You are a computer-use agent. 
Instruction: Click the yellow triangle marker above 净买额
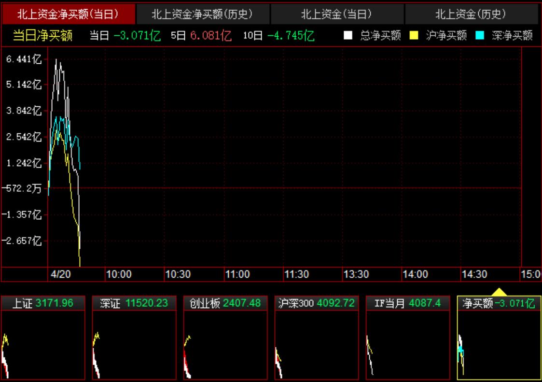point(499,292)
